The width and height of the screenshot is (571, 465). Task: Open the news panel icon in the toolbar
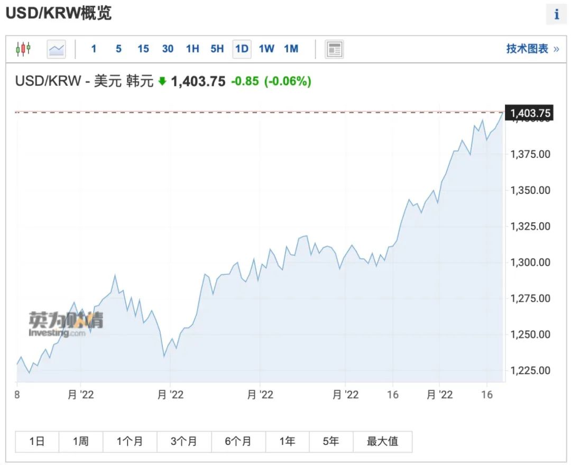[x=334, y=49]
